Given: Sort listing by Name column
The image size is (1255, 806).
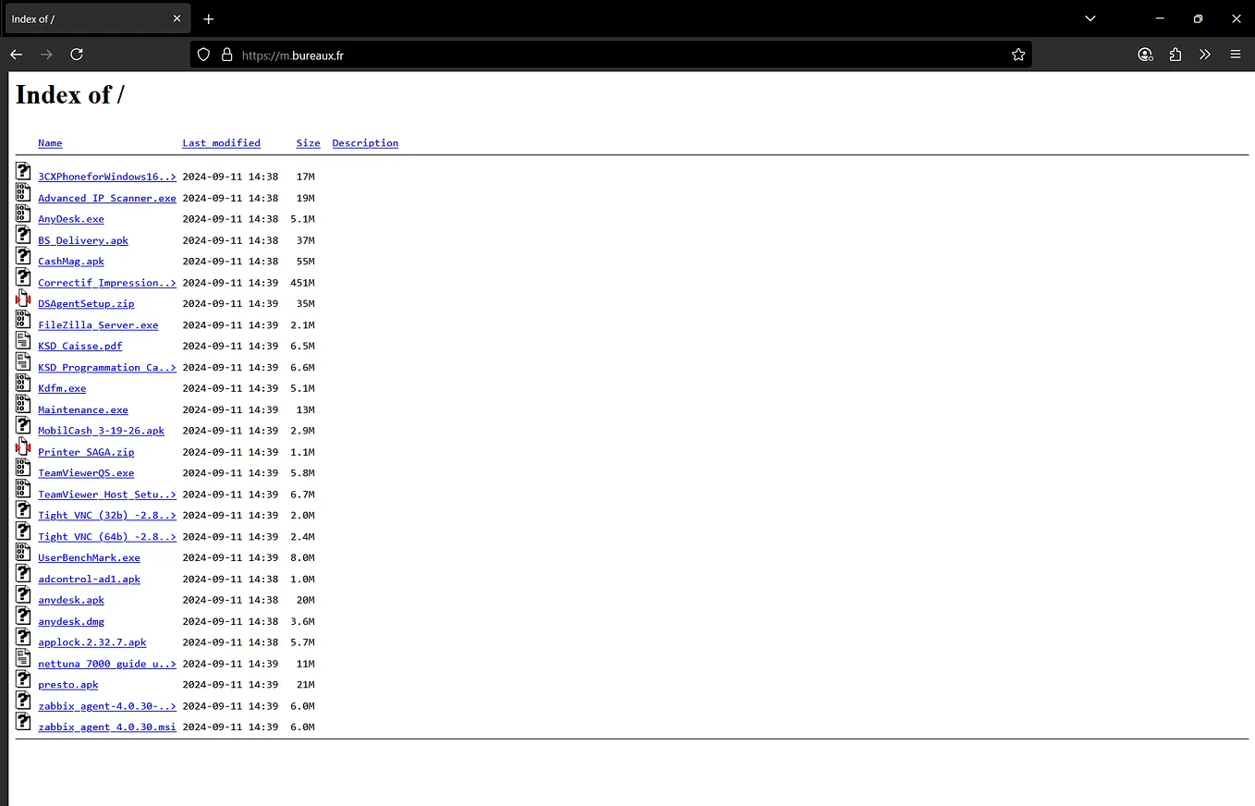Looking at the screenshot, I should tap(50, 143).
